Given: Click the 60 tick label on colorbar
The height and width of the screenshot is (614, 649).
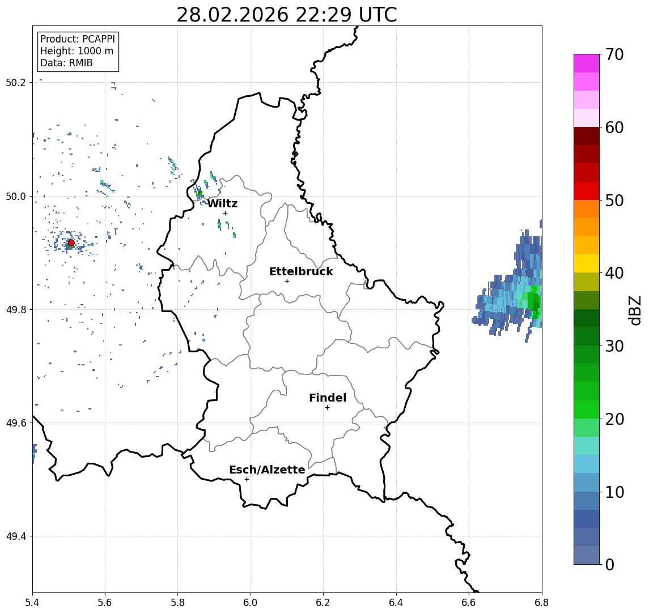Looking at the screenshot, I should (614, 128).
